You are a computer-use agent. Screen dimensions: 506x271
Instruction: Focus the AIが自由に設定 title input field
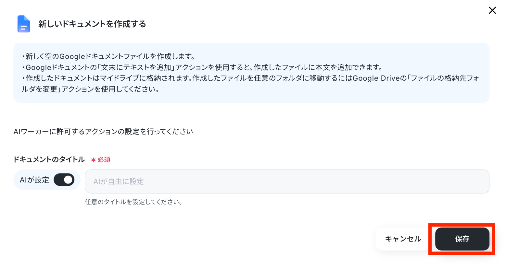point(287,182)
